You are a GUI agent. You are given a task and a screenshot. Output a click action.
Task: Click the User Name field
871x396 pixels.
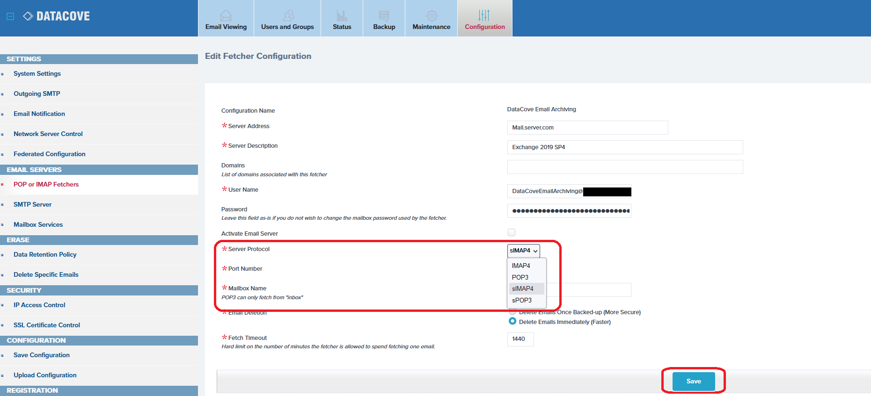569,191
